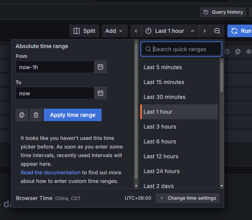Open Query history
The height and width of the screenshot is (220, 252).
[223, 12]
